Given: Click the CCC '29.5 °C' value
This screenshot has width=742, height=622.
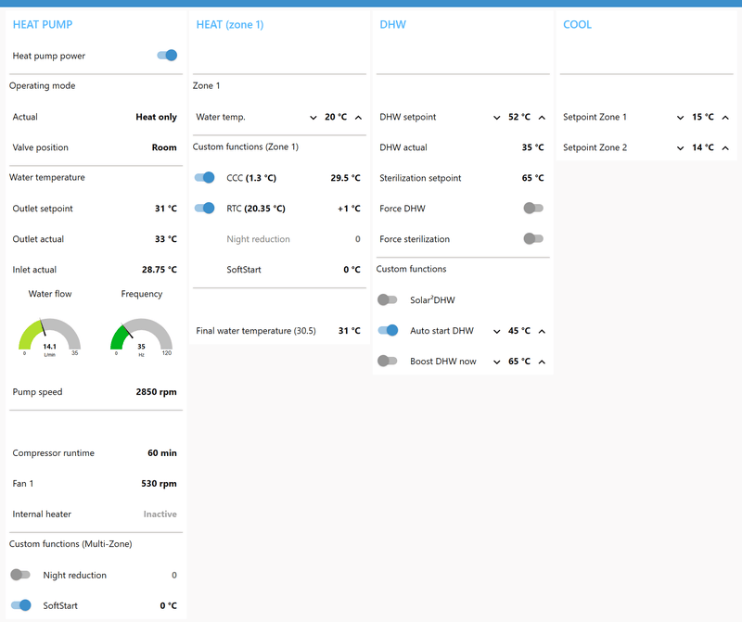Looking at the screenshot, I should coord(345,178).
